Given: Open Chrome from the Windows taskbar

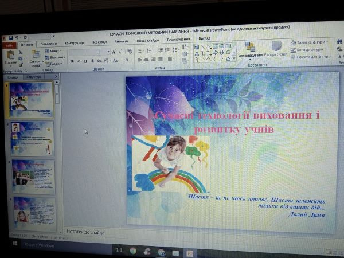Looking at the screenshot, I should click(x=133, y=251).
